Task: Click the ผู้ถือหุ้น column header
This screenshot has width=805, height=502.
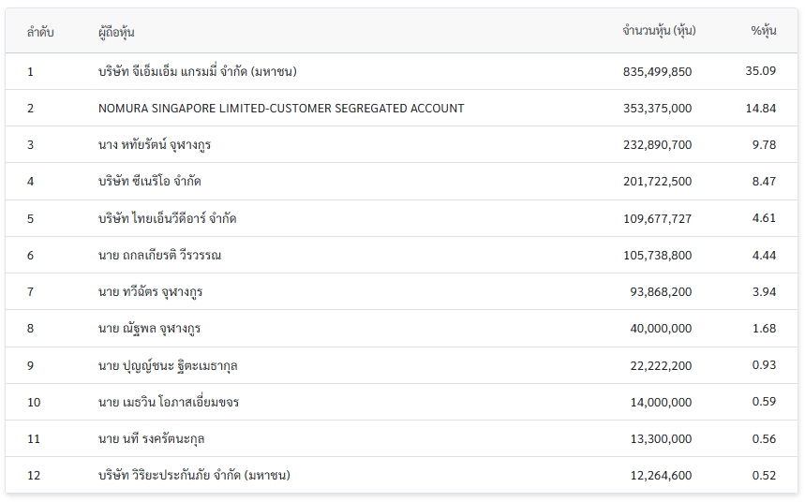Action: (116, 32)
